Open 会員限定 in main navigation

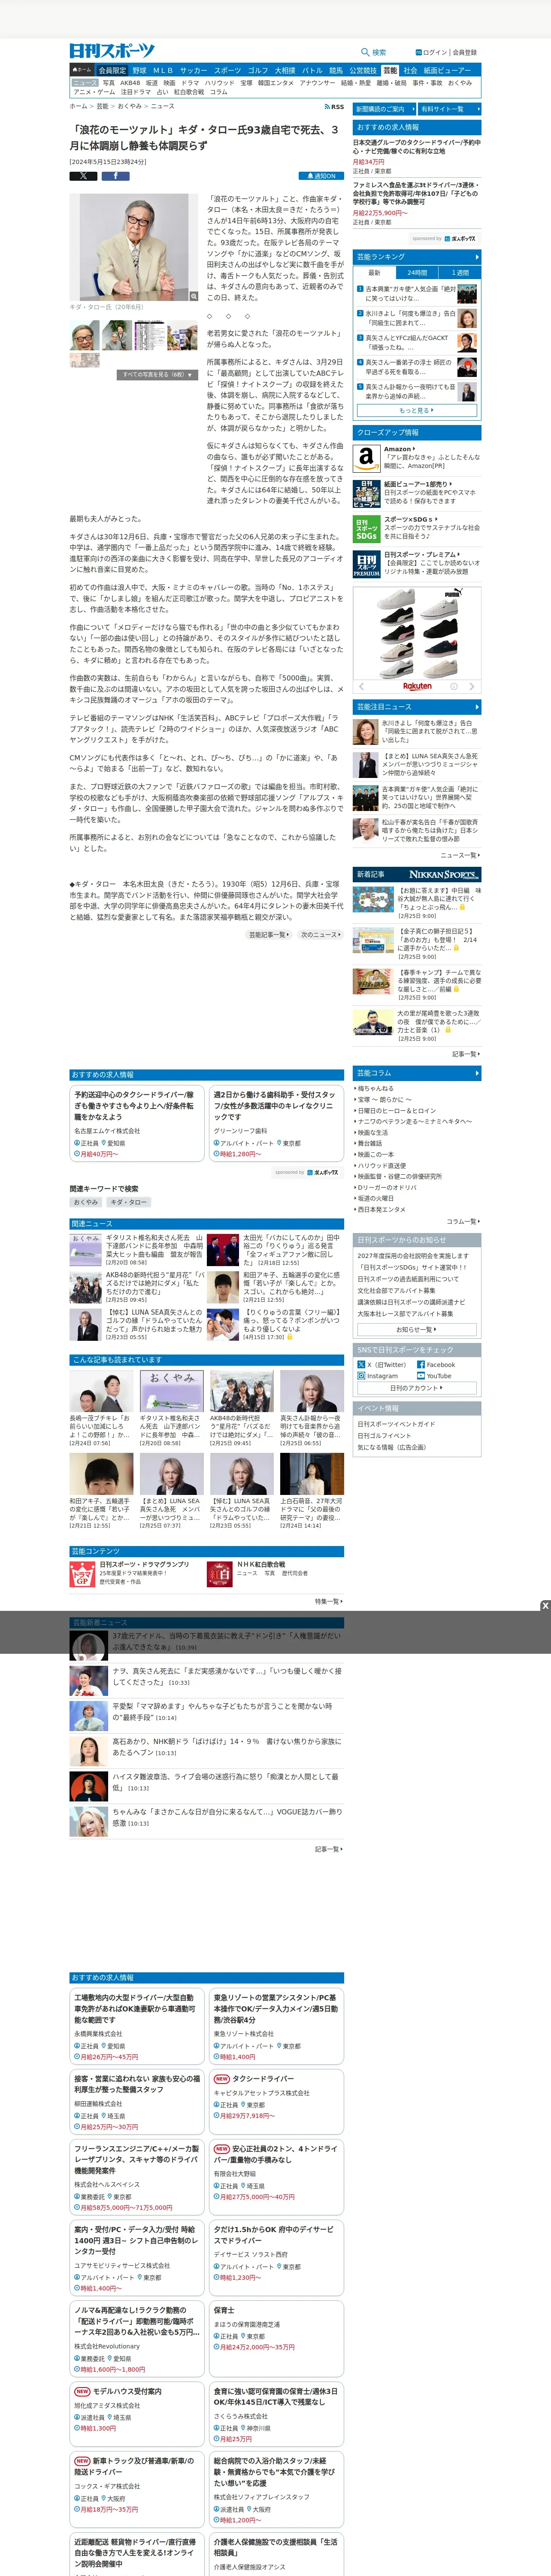(112, 70)
